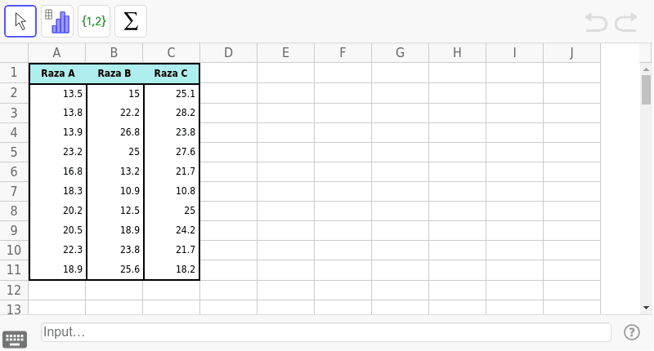Open the virtual keyboard
Image resolution: width=654 pixels, height=351 pixels.
(x=15, y=340)
